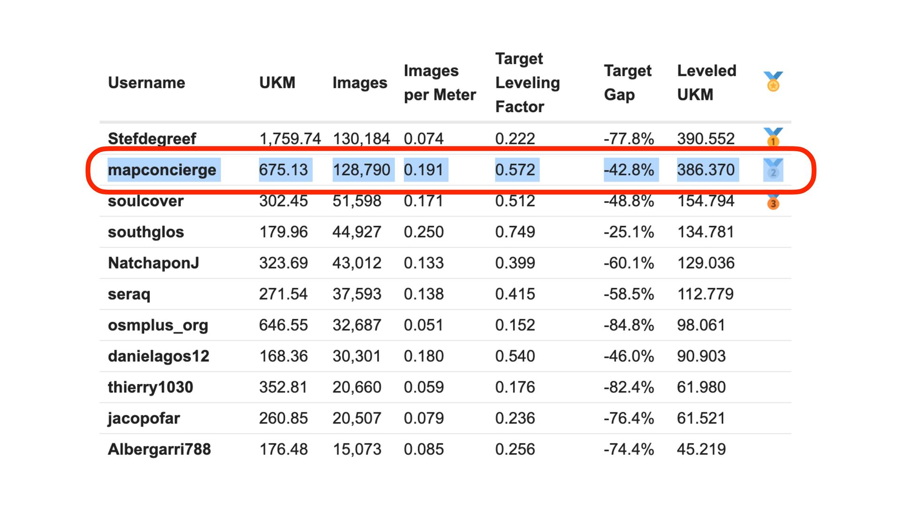Click Images per Meter column header
The image size is (902, 507).
tap(439, 83)
